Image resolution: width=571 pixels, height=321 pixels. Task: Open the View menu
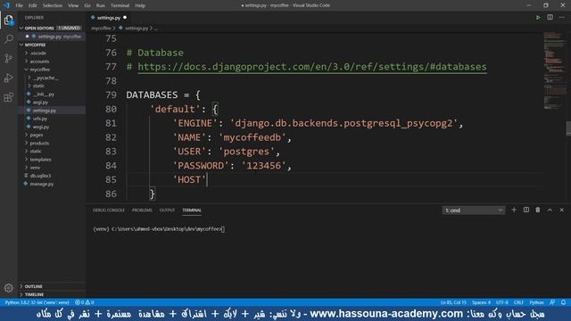(x=73, y=5)
